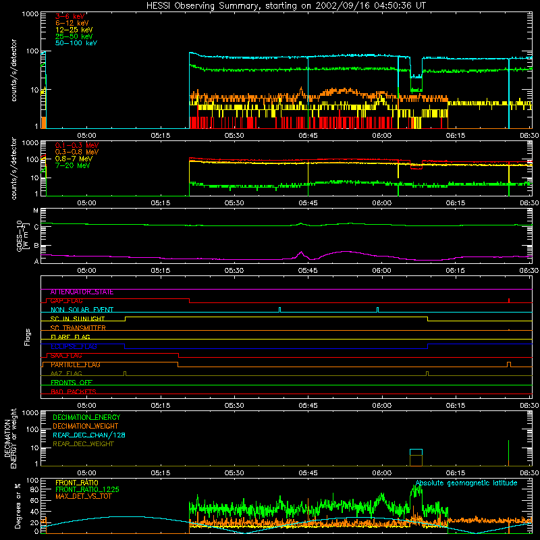The image size is (540, 540).
Task: Click PARTICLE_FLAG pulse near 06:25
Action: coord(509,364)
